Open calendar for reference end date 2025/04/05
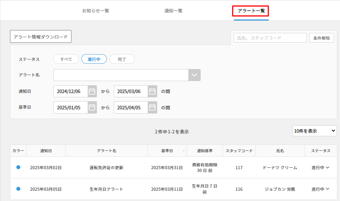 pyautogui.click(x=152, y=108)
